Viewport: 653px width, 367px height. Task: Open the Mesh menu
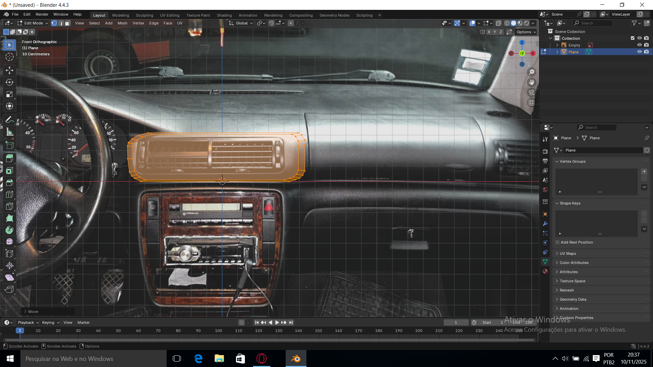[x=122, y=23]
